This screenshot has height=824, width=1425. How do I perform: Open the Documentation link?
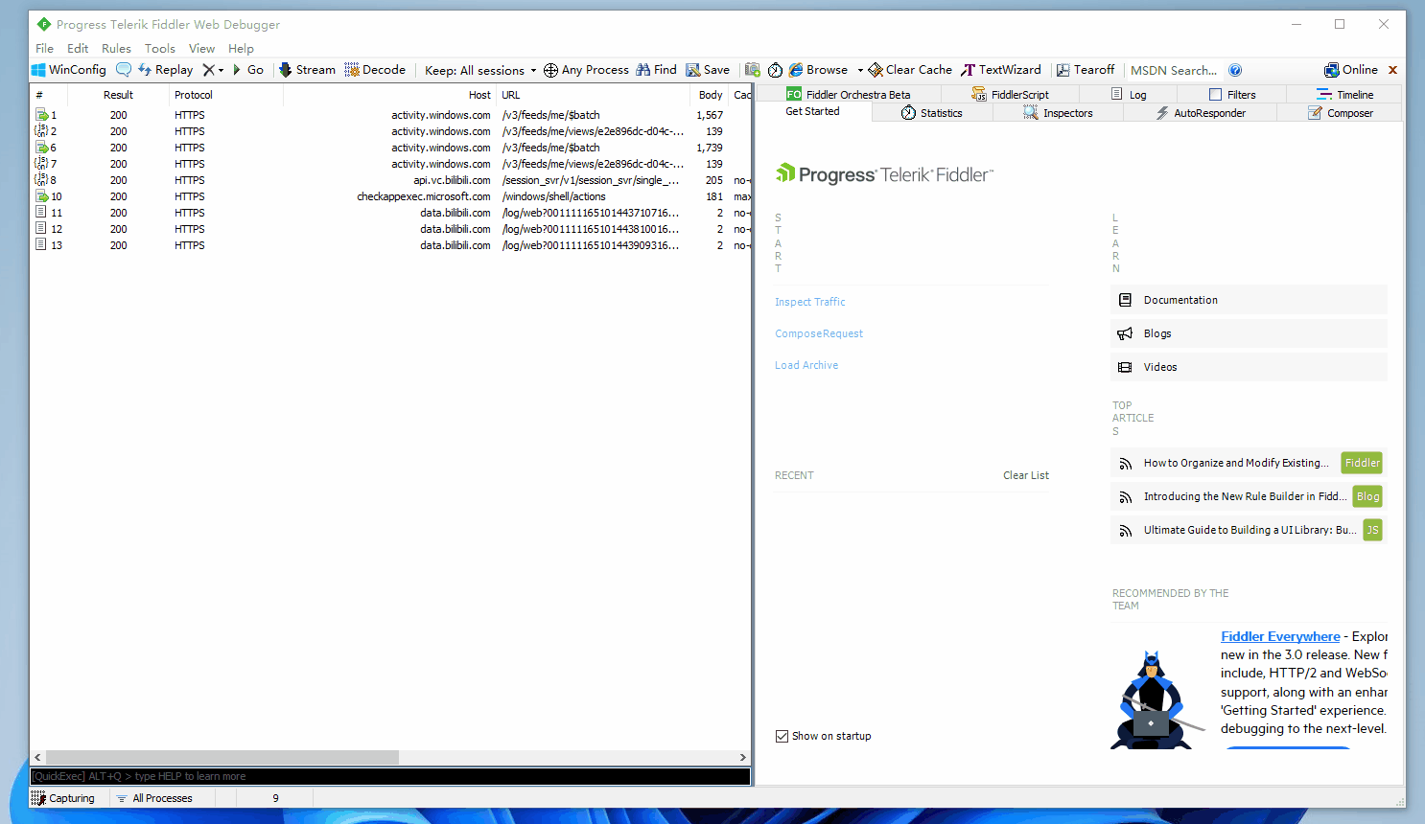[x=1249, y=300]
